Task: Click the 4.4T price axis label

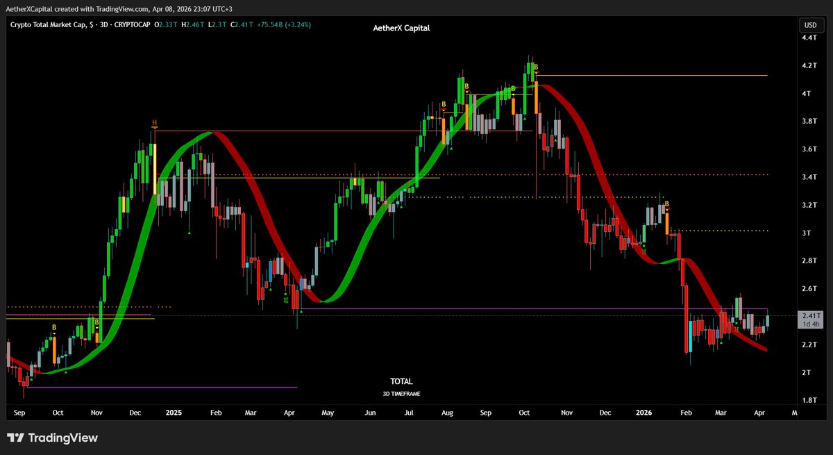Action: 809,38
